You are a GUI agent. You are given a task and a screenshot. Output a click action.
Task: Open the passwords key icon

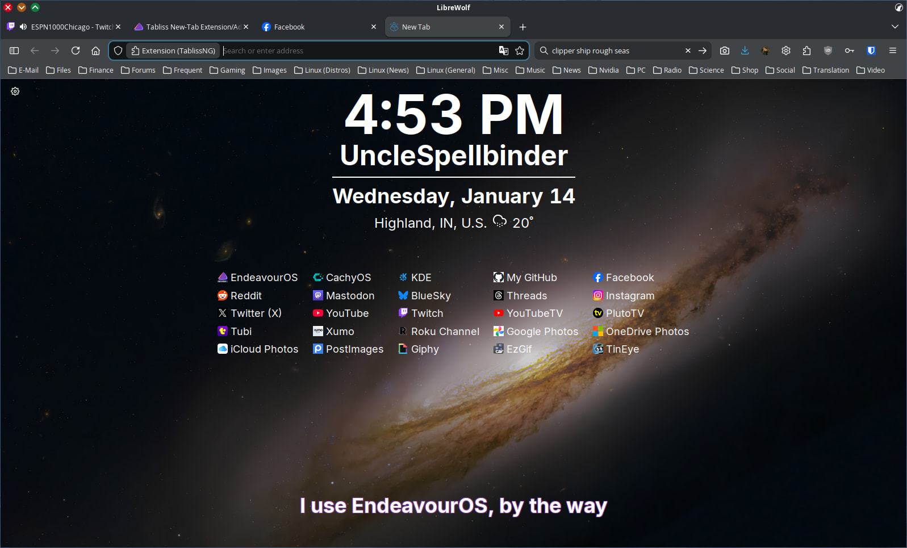click(849, 51)
